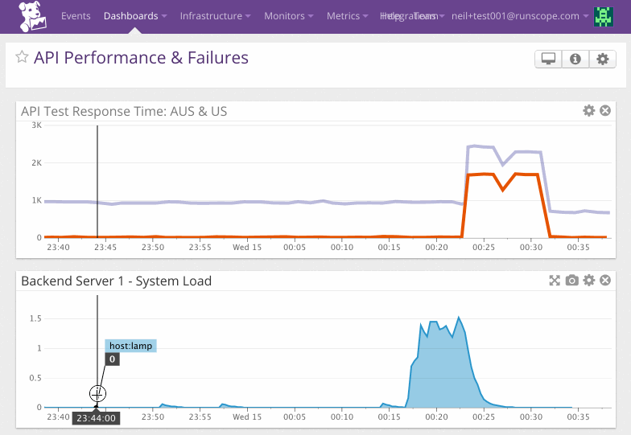Open TV mode with the monitor icon
The height and width of the screenshot is (435, 631).
(549, 59)
